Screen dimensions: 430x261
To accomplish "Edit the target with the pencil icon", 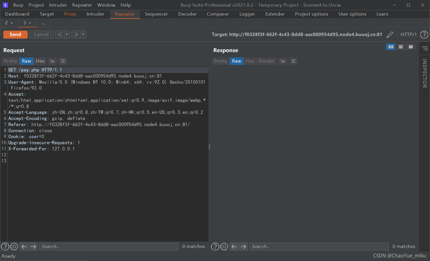I will click(x=390, y=34).
